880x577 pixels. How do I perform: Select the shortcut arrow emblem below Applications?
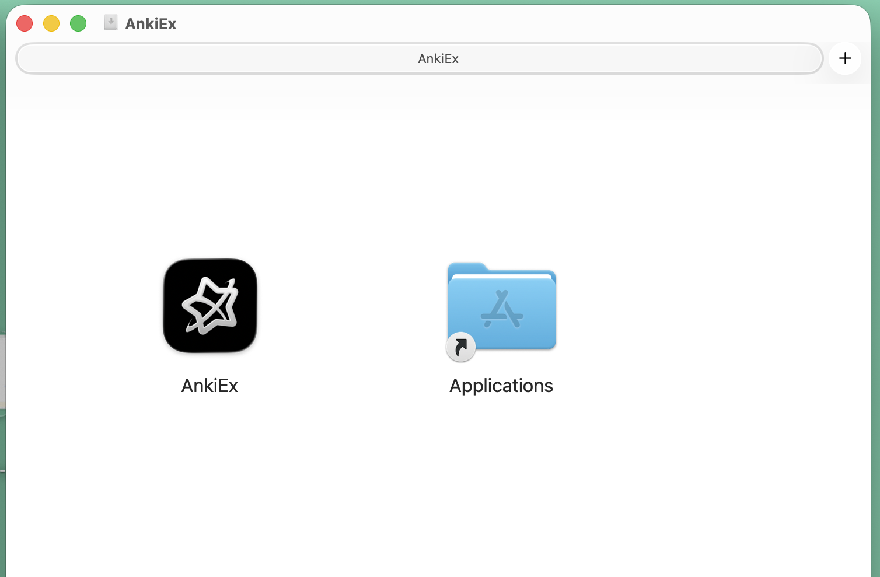[x=460, y=347]
